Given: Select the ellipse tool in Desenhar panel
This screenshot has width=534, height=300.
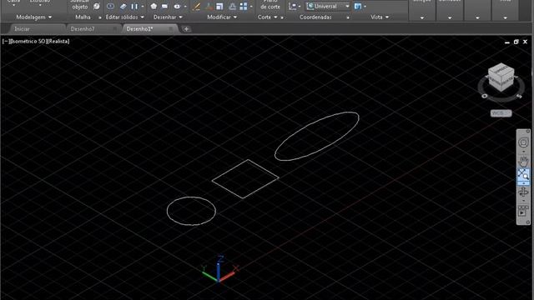Looking at the screenshot, I should pos(177,6).
